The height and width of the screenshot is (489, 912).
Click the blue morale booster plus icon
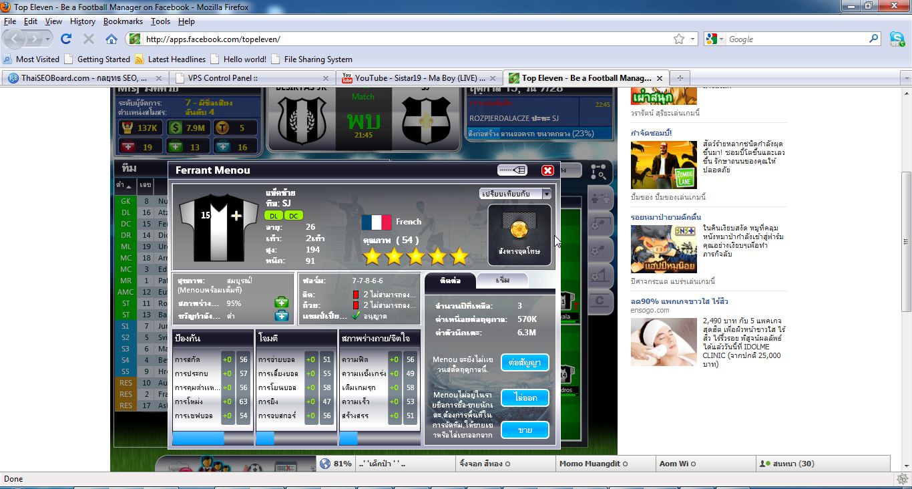pos(282,316)
